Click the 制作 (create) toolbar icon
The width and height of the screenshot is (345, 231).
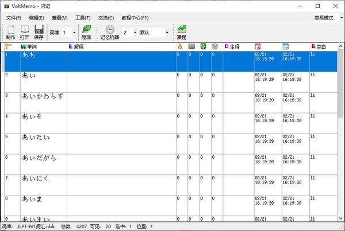point(11,32)
